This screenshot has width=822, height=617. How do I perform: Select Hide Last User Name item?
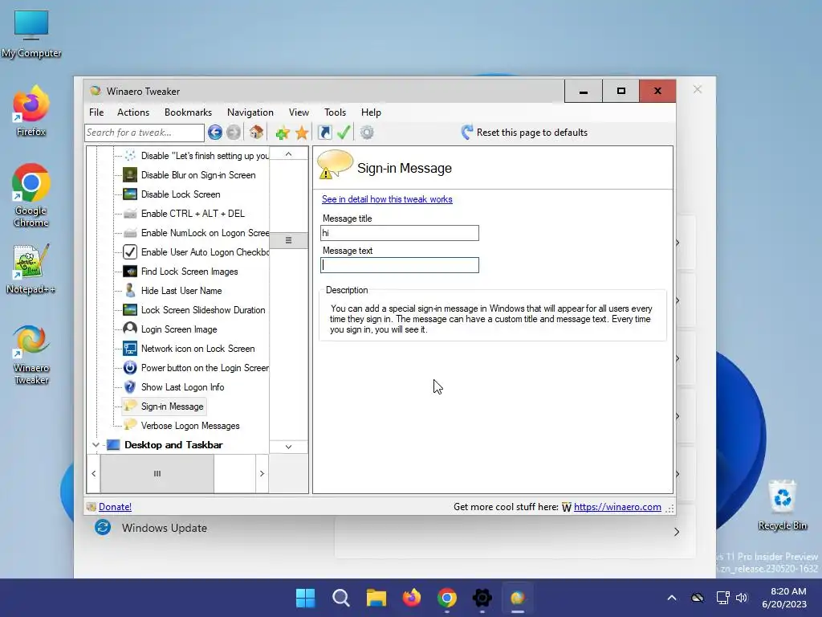point(181,291)
